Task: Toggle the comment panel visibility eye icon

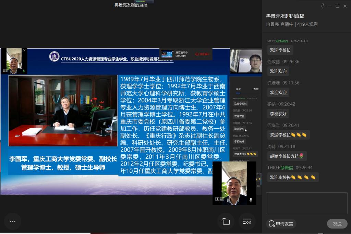Action: pyautogui.click(x=247, y=222)
